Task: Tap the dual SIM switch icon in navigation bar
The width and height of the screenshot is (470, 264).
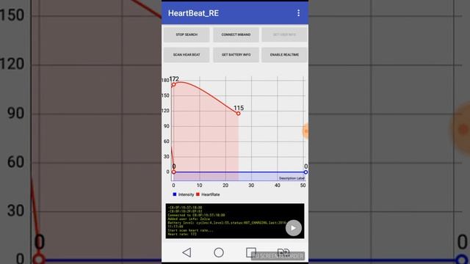Action: (283, 252)
